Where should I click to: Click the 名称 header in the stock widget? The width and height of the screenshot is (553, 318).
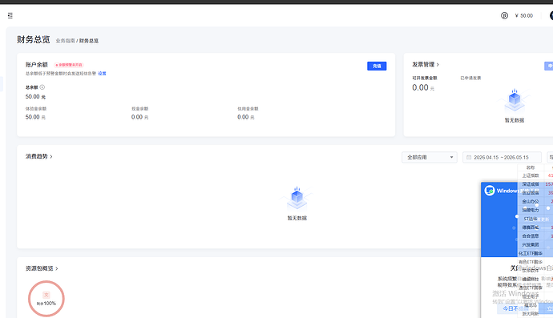point(531,167)
